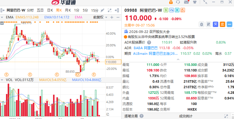Click the orange 卖 sell button

pyautogui.click(x=222, y=24)
